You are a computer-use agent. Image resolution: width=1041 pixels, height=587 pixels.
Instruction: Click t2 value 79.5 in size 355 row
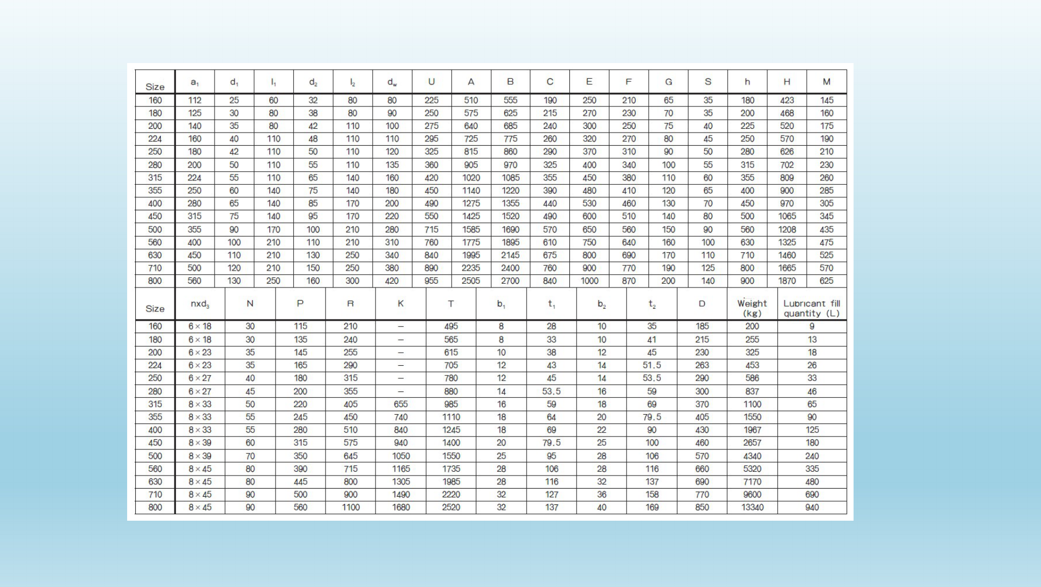pyautogui.click(x=651, y=417)
